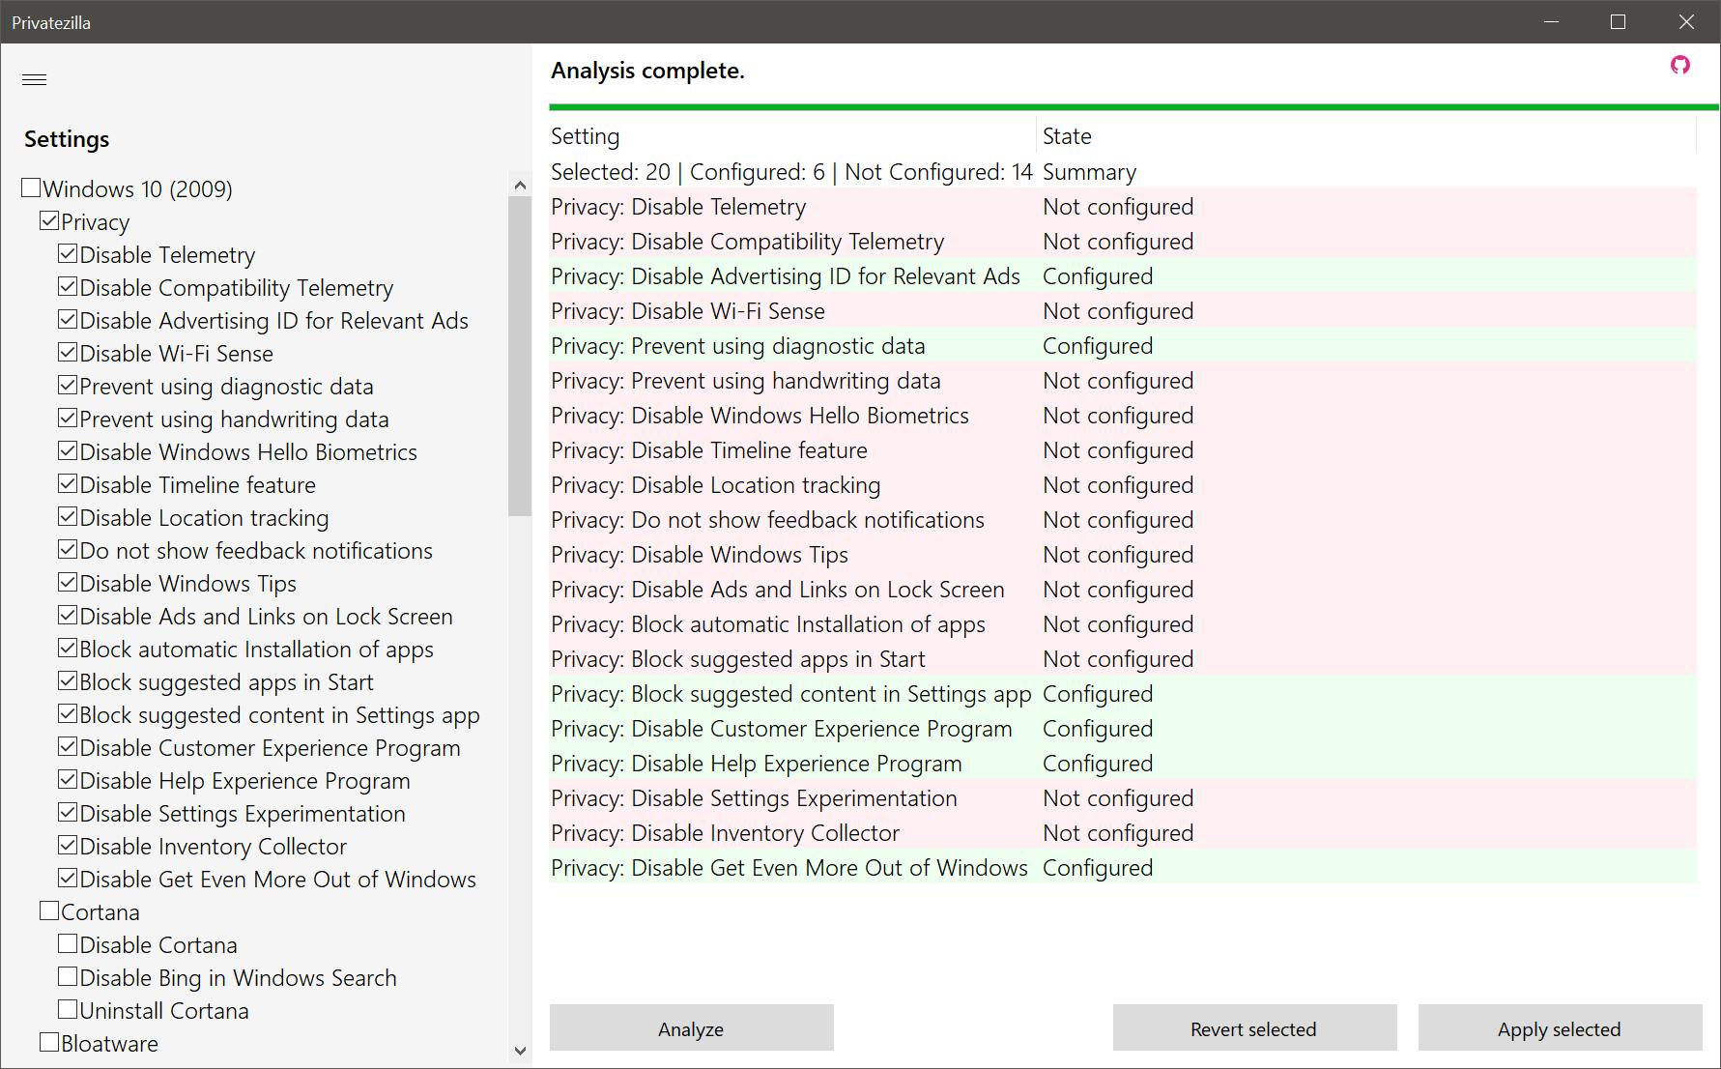This screenshot has height=1069, width=1721.
Task: Open the hamburger menu
Action: (35, 79)
